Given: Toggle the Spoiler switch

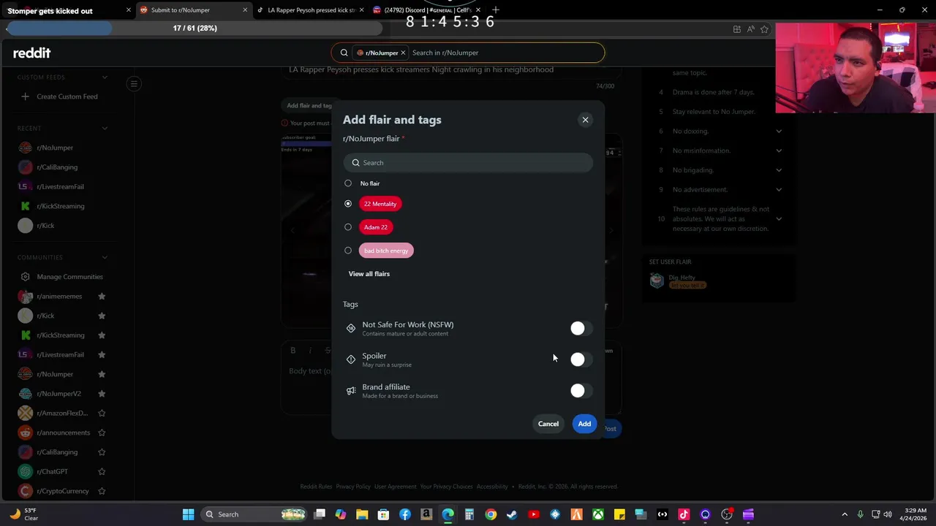Looking at the screenshot, I should point(581,359).
